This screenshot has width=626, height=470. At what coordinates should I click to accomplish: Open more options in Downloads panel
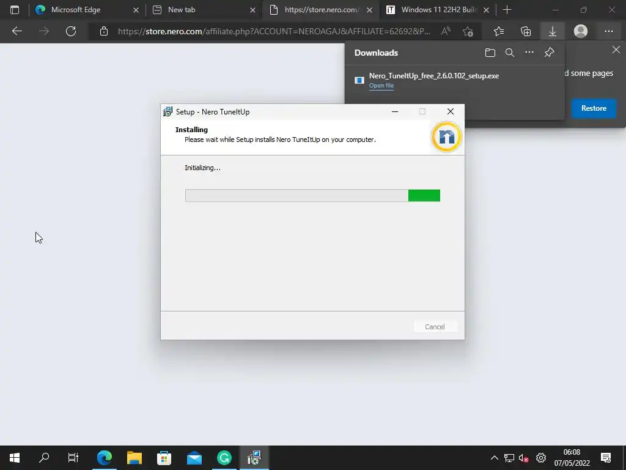(x=529, y=53)
